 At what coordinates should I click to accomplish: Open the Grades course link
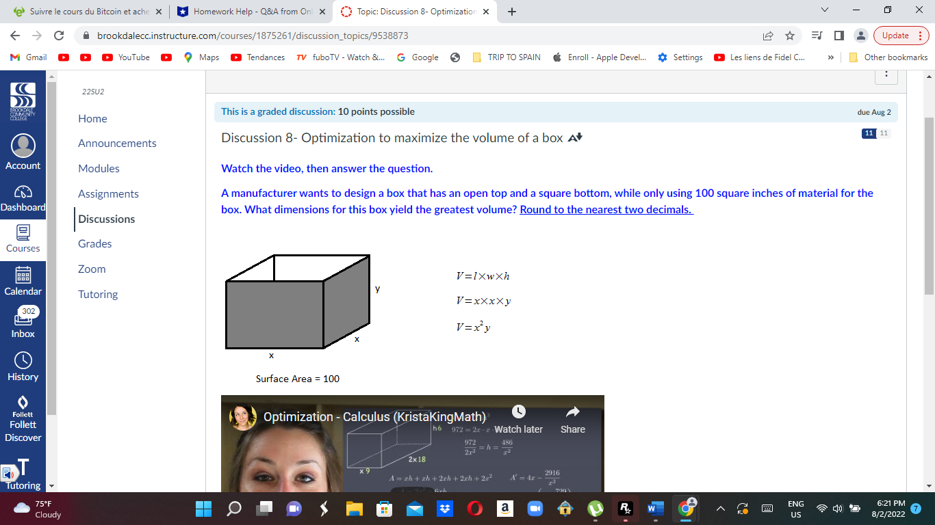[94, 243]
